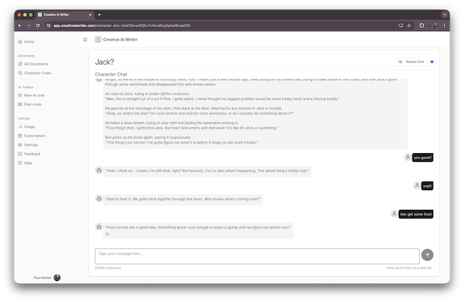464x302 pixels.
Task: Click the Subscription icon
Action: 20,136
